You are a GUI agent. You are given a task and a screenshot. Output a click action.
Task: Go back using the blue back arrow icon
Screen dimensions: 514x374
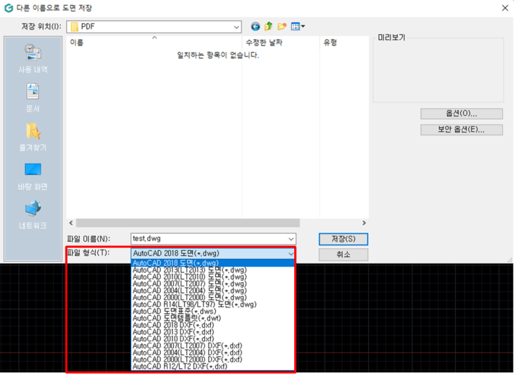[255, 26]
